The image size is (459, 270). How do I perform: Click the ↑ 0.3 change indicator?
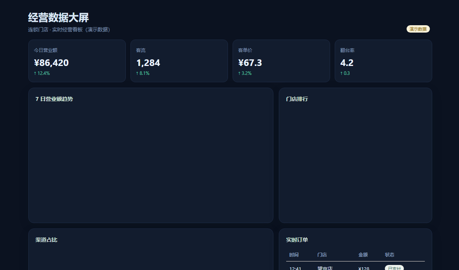pos(345,73)
